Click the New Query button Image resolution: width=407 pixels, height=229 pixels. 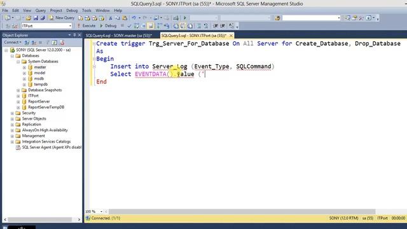pyautogui.click(x=62, y=18)
